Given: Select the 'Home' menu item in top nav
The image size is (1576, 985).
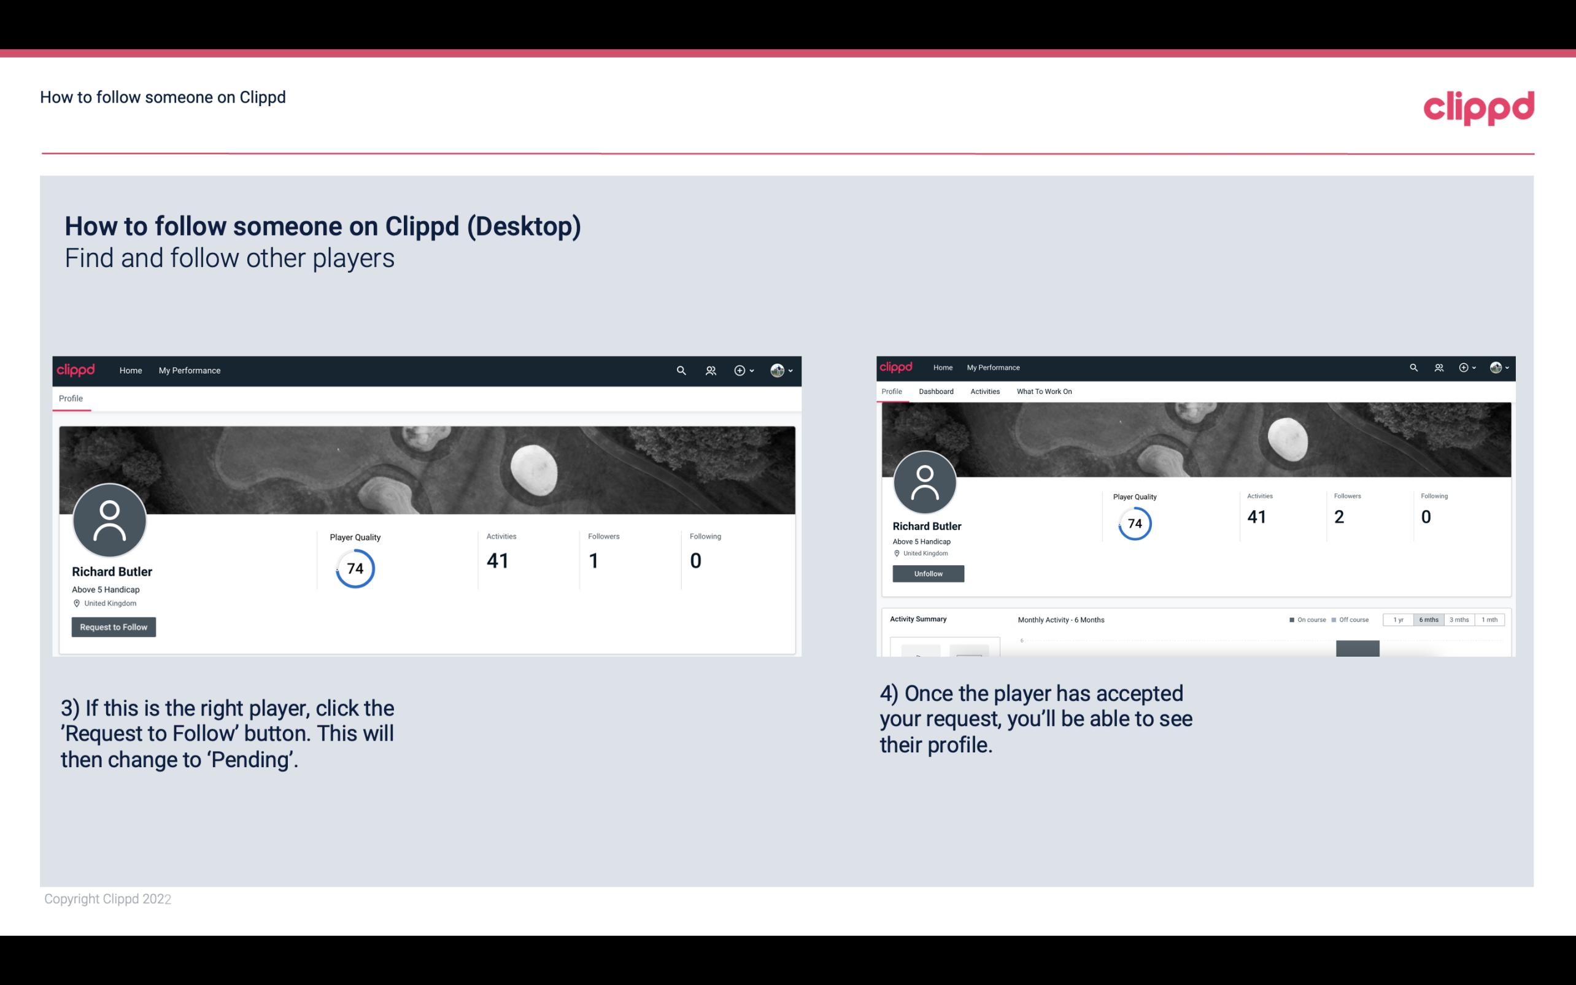Looking at the screenshot, I should pyautogui.click(x=131, y=370).
